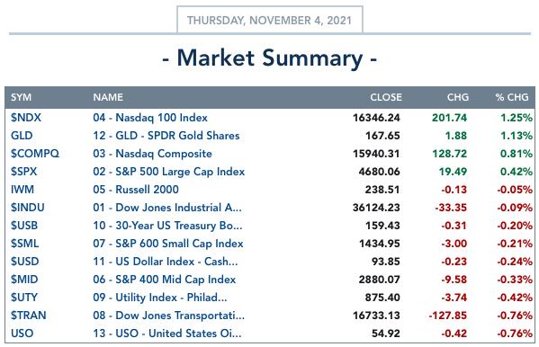Select Dow Jones Transportation name link
Screen dimensions: 539x347
[x=169, y=315]
